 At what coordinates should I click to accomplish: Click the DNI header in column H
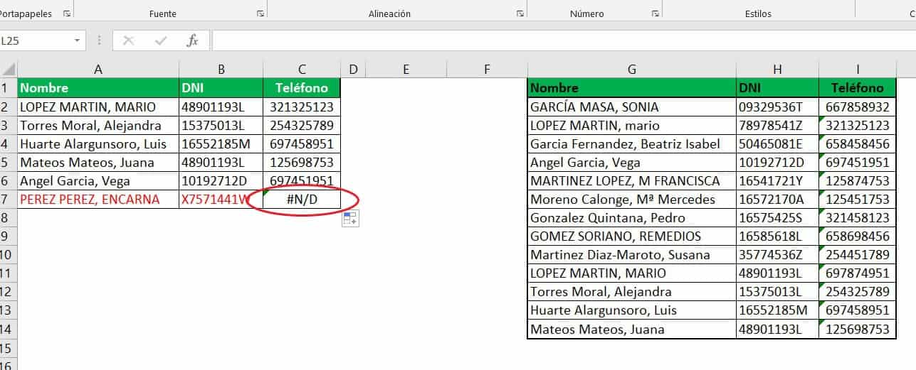pos(778,88)
